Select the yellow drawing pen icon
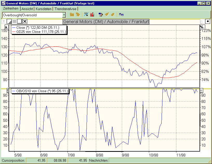This screenshot has width=212, height=164. (107, 15)
